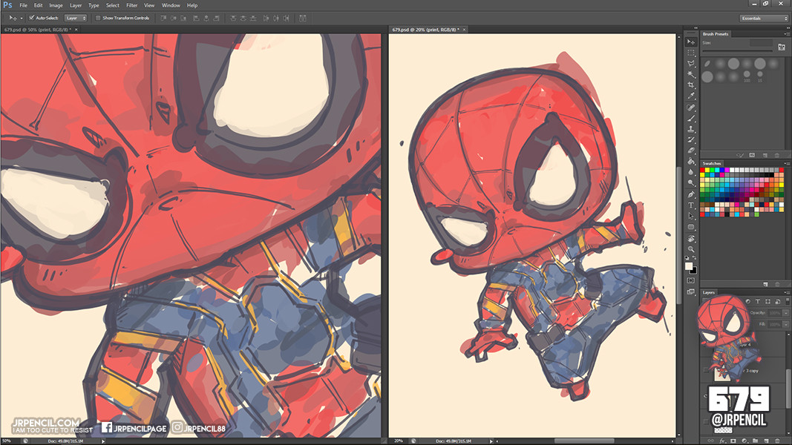Select the Rectangular Marquee tool
The height and width of the screenshot is (445, 792).
pyautogui.click(x=691, y=53)
